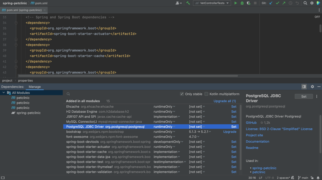Uncheck the Only stable checkbox

click(182, 94)
